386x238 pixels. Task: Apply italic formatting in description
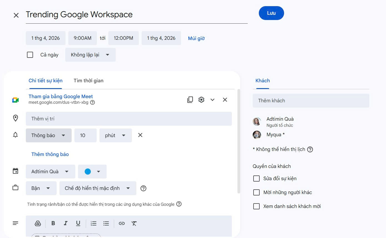(x=66, y=223)
